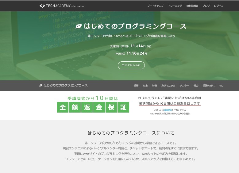Click the line 非エンジニア向けのプログラミングの基礎から学習できるコースです。
Image resolution: width=239 pixels, height=173 pixels.
(x=131, y=143)
